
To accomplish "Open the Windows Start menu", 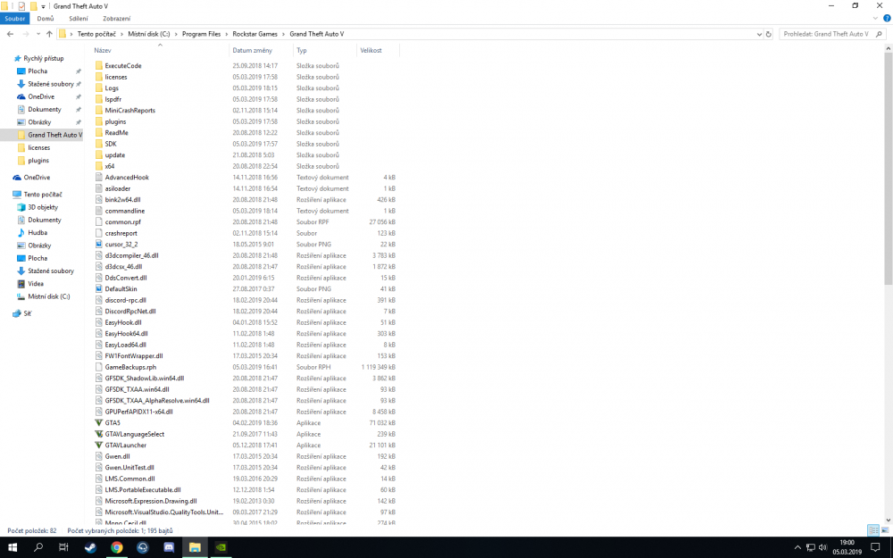I will pyautogui.click(x=12, y=547).
